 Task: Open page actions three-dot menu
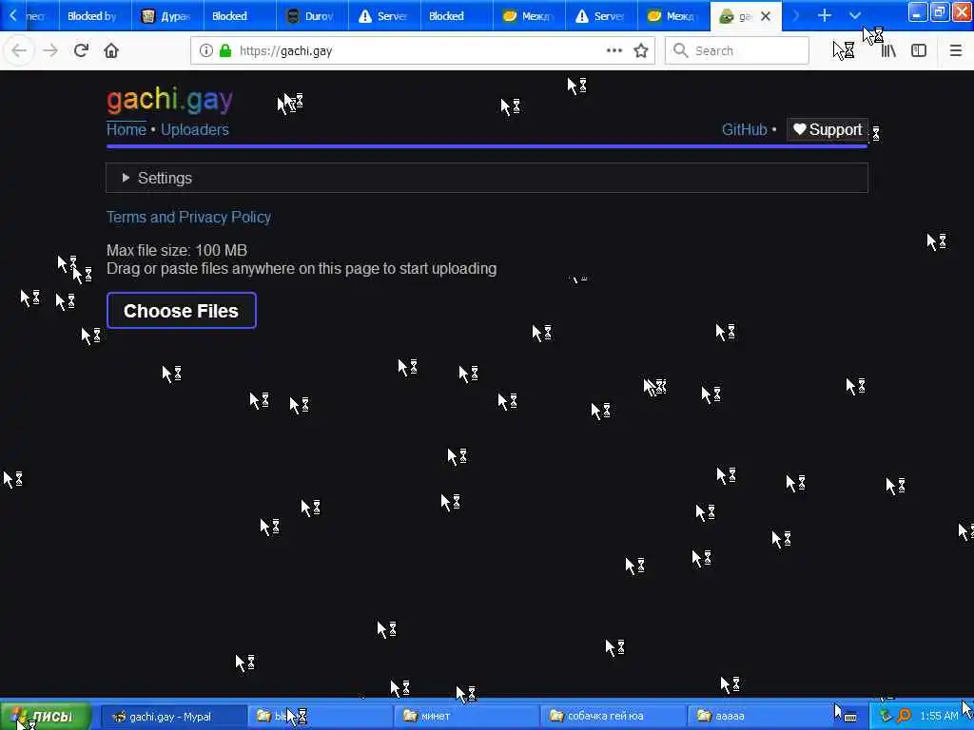coord(614,50)
